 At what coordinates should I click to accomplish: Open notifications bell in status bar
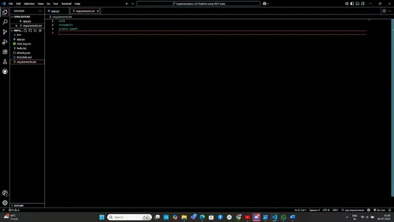click(x=390, y=210)
